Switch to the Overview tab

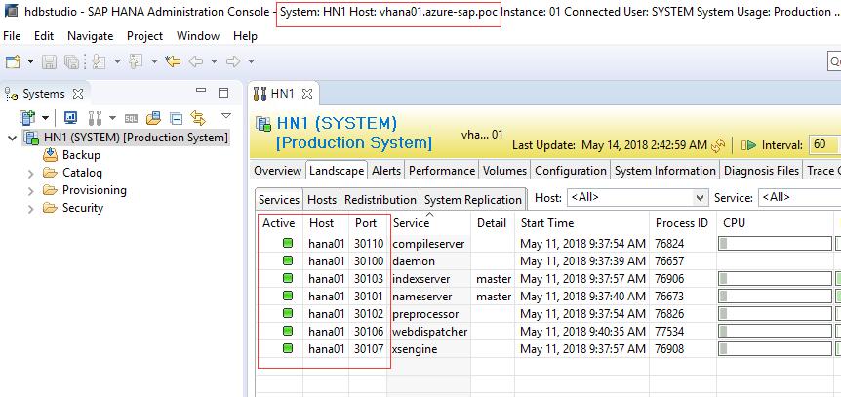point(277,171)
